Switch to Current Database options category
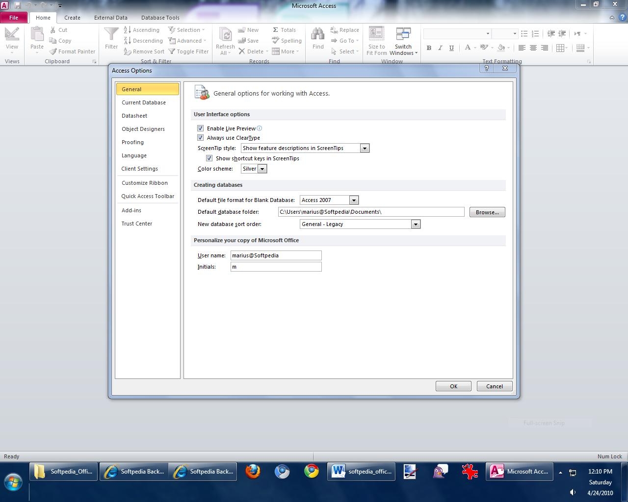This screenshot has height=502, width=628. point(144,102)
